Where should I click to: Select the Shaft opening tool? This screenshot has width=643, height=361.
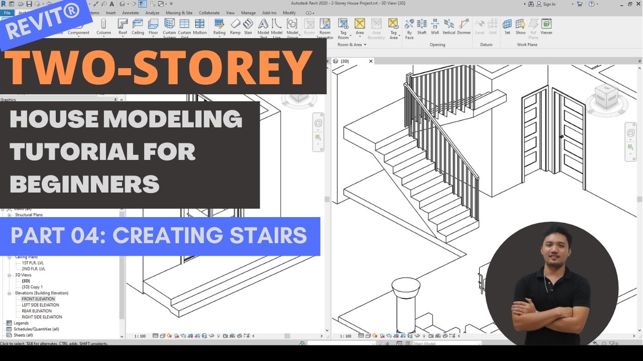422,27
